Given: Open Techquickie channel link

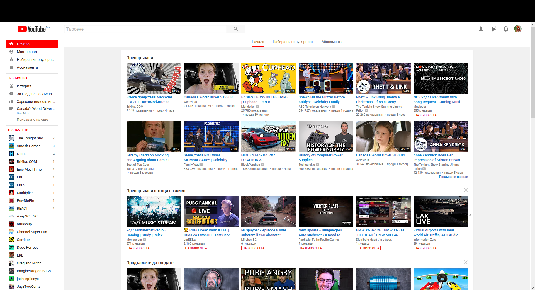Looking at the screenshot, I should [307, 165].
